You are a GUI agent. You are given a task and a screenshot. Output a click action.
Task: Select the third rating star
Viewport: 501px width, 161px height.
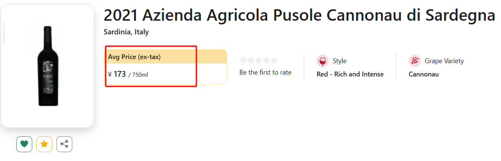[259, 60]
